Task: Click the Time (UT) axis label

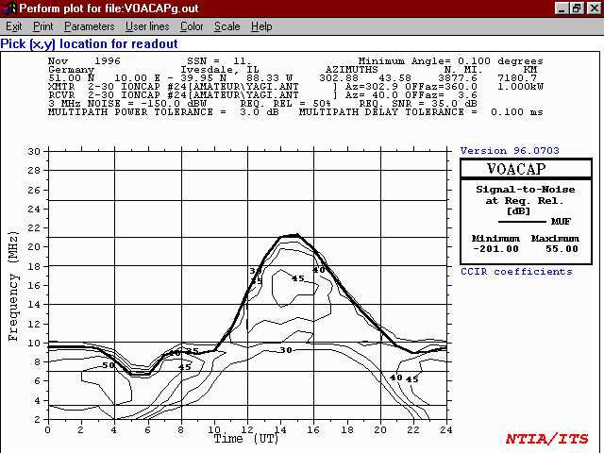Action: click(x=246, y=438)
